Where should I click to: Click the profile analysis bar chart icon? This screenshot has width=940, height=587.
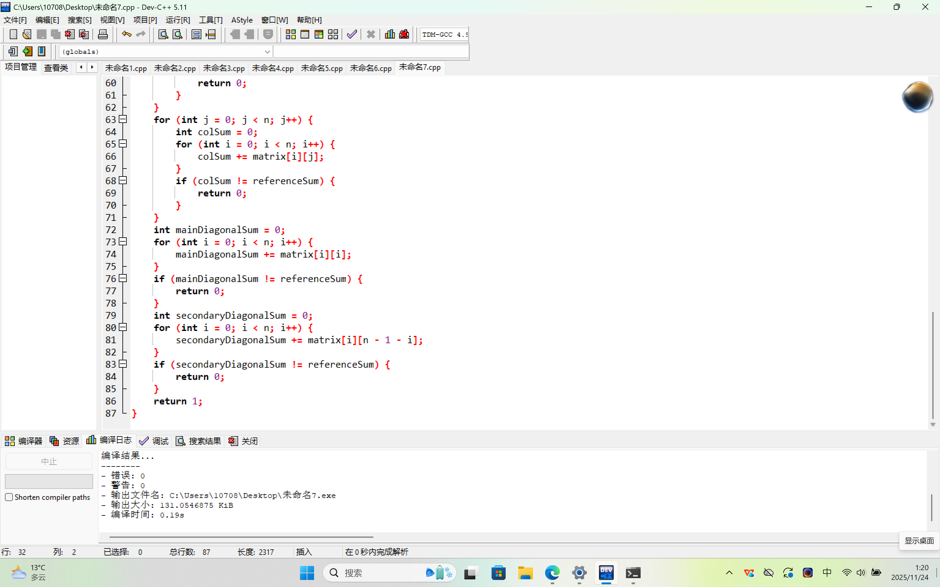click(390, 35)
